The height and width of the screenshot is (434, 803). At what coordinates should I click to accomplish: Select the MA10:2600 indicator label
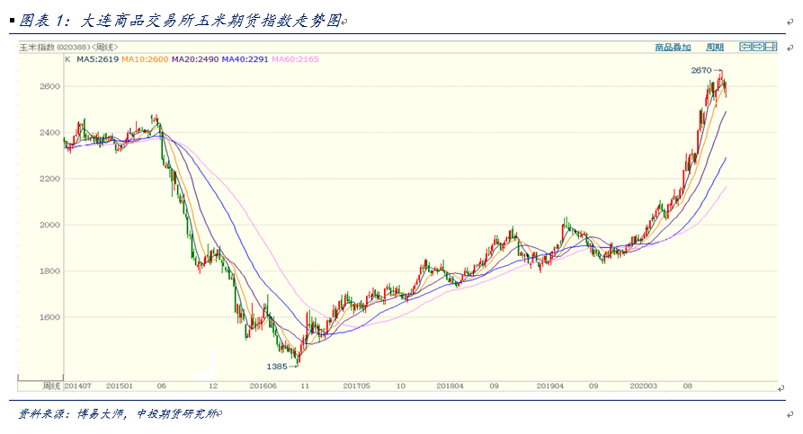point(145,59)
